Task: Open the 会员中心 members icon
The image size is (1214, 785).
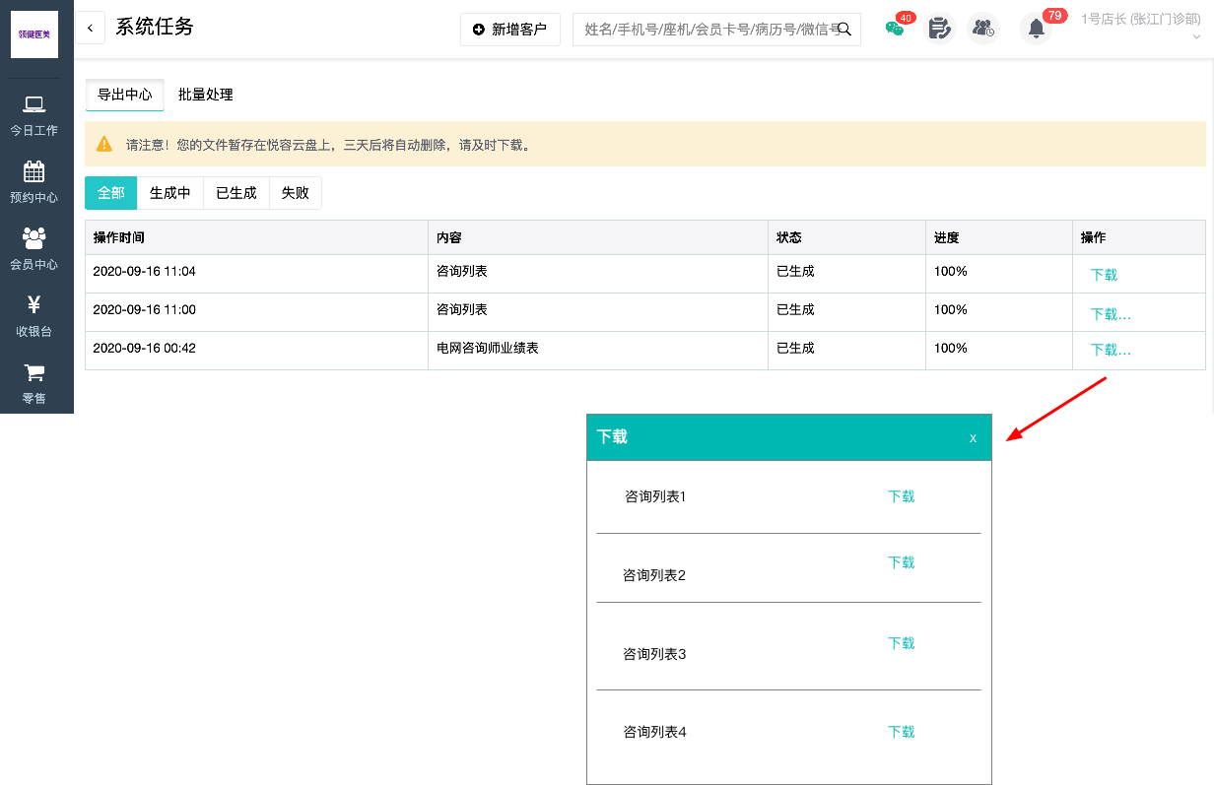Action: point(34,237)
